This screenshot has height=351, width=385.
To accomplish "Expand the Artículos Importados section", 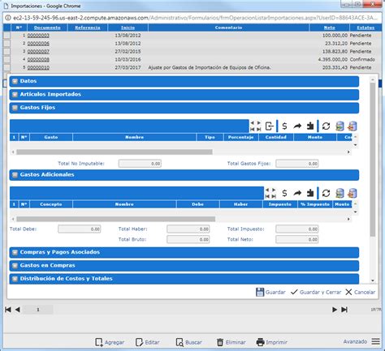I will (15, 94).
